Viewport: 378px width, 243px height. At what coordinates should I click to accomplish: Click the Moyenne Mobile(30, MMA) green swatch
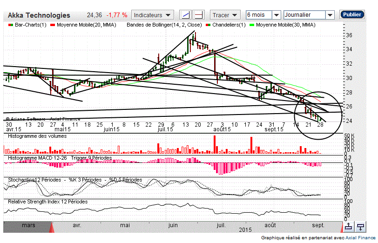point(252,25)
